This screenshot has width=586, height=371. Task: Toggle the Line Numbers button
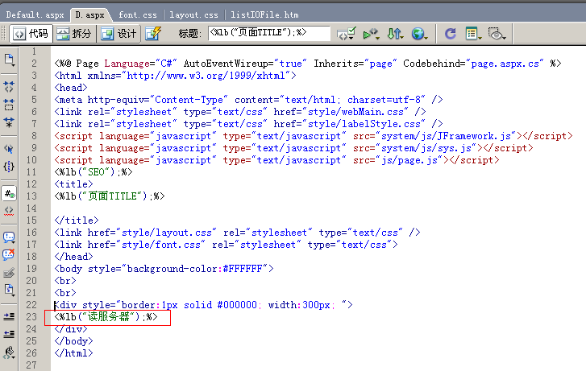(9, 193)
